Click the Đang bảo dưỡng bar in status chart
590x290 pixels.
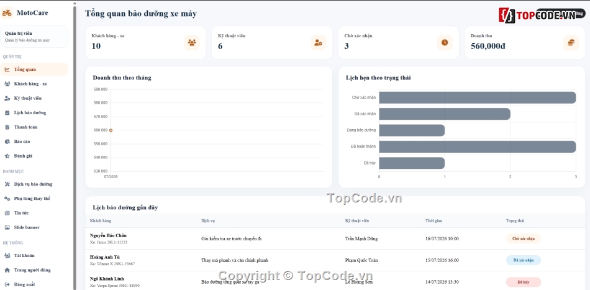point(412,130)
